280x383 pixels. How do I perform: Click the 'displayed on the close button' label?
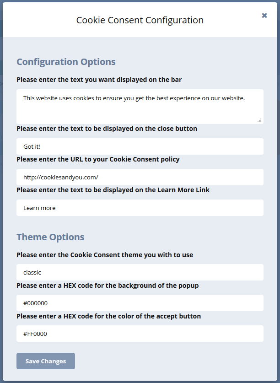107,129
